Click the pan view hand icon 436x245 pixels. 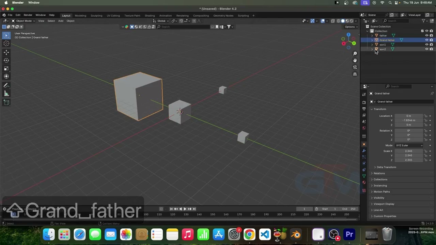355,60
